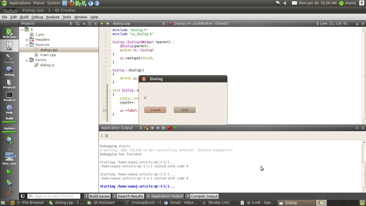
Task: Stop the running application with red square
Action: 170,128
